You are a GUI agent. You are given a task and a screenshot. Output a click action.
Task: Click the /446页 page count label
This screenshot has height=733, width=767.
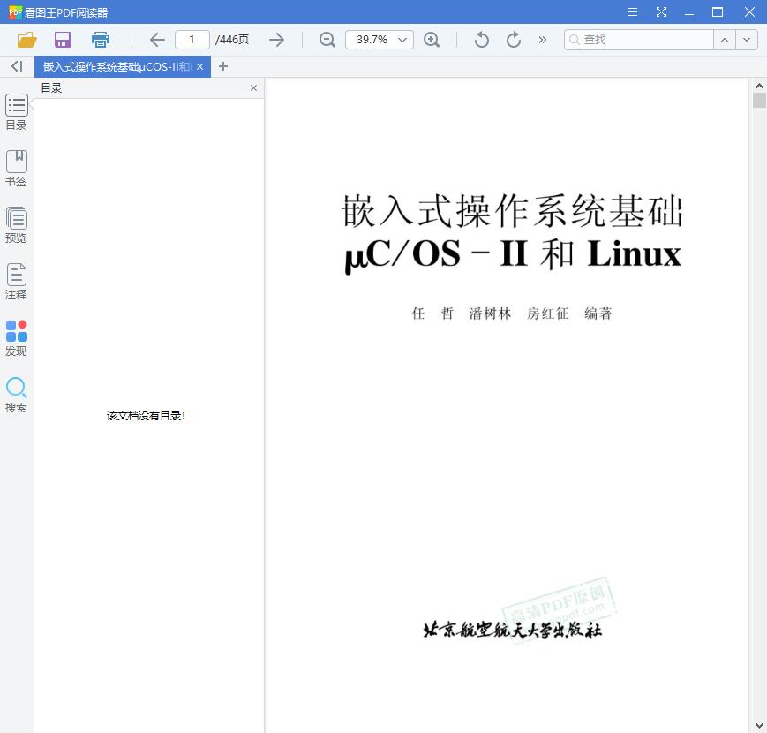pyautogui.click(x=232, y=40)
